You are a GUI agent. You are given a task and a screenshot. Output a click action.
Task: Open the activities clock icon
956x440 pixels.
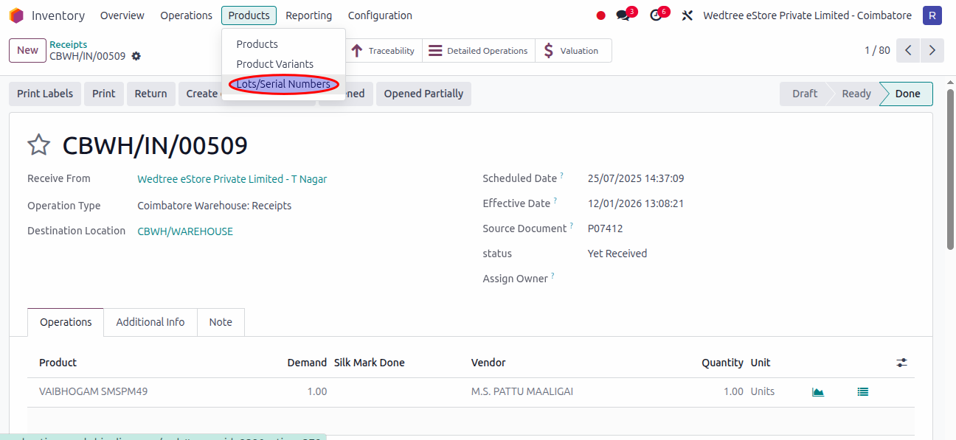tap(656, 15)
